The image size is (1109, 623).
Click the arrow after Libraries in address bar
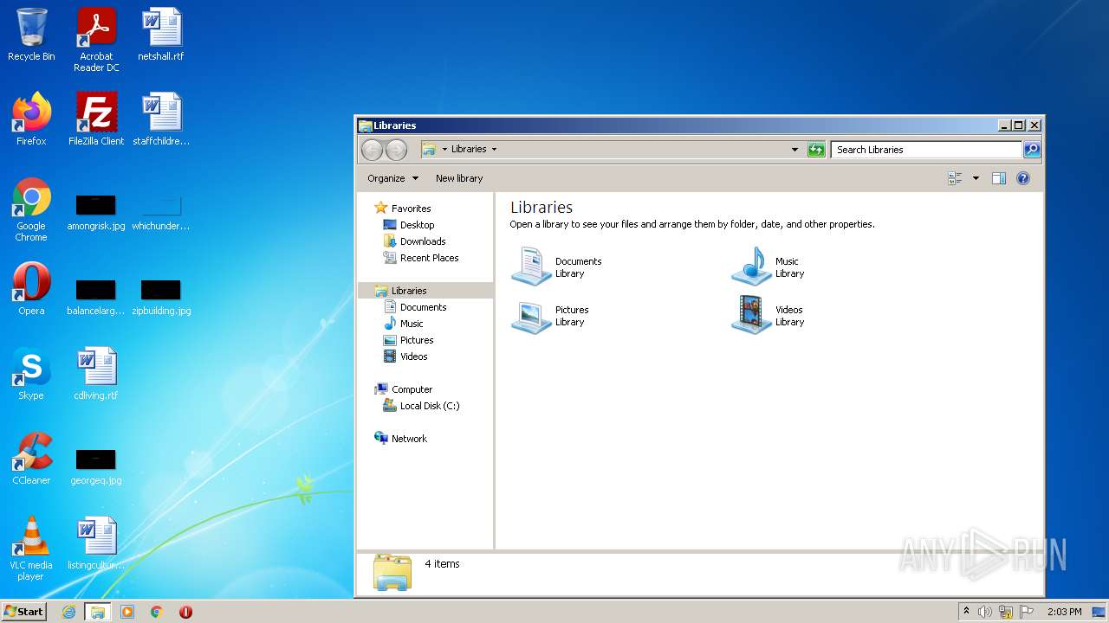point(494,150)
